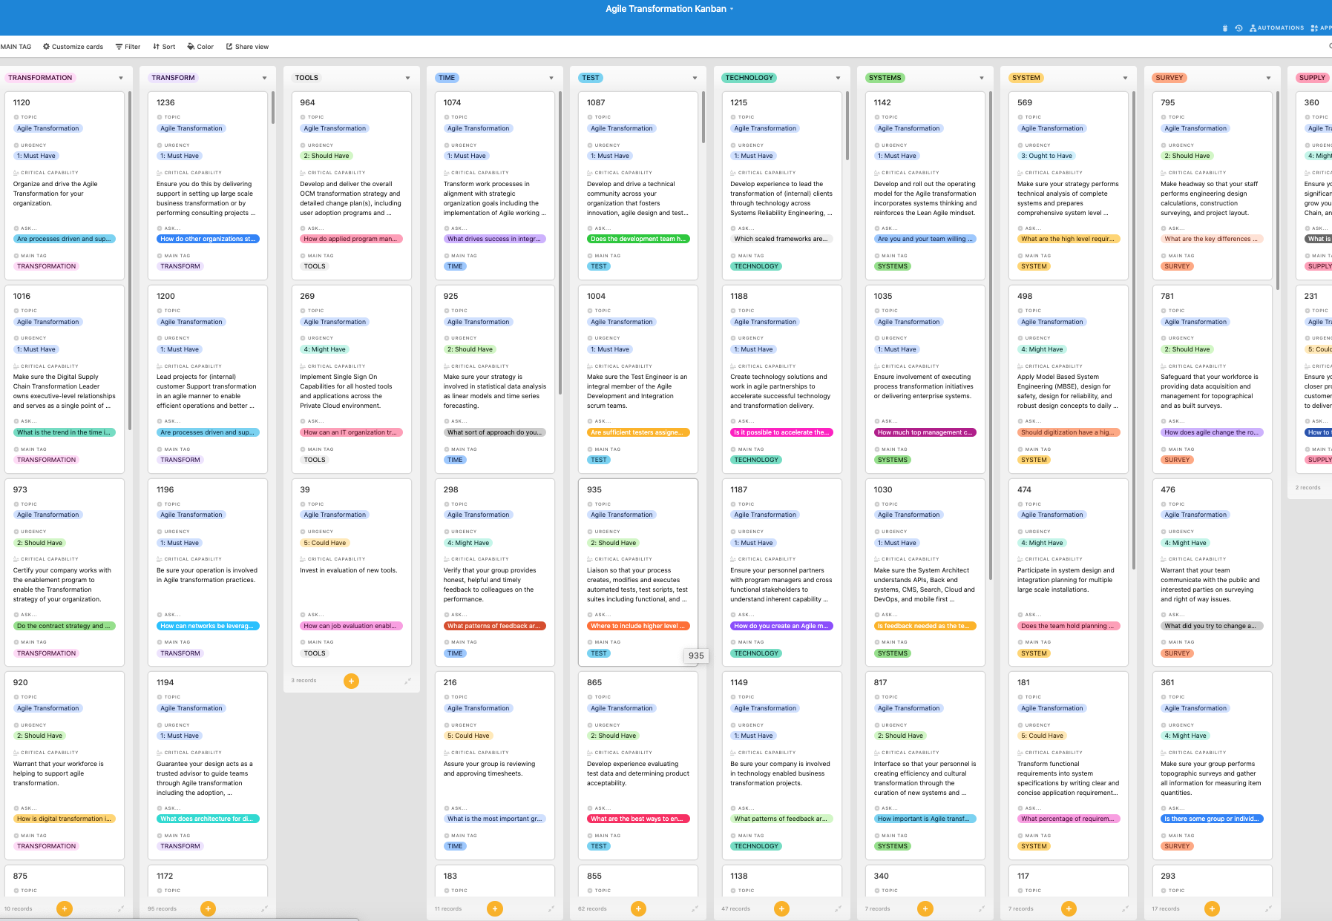Open the Filter menu
The image size is (1332, 921).
click(x=128, y=47)
